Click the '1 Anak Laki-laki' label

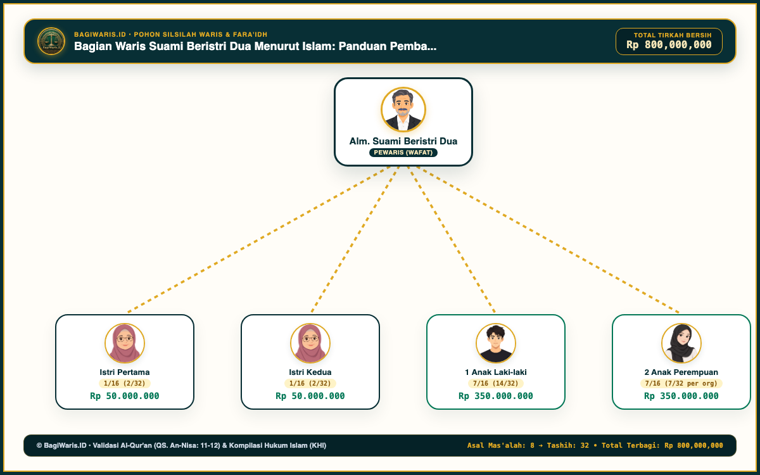click(x=496, y=372)
